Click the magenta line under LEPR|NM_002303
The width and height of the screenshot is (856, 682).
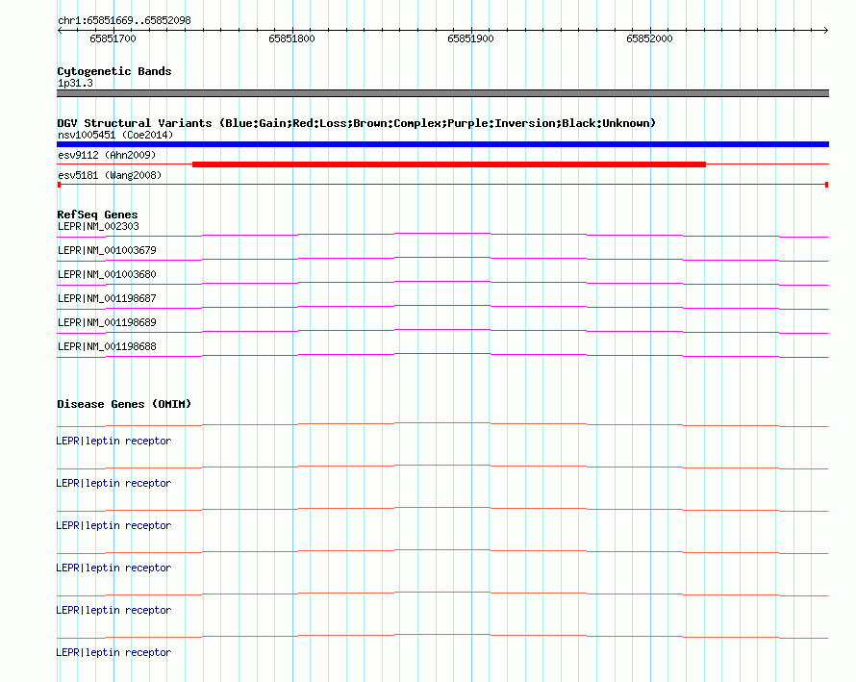pos(442,235)
